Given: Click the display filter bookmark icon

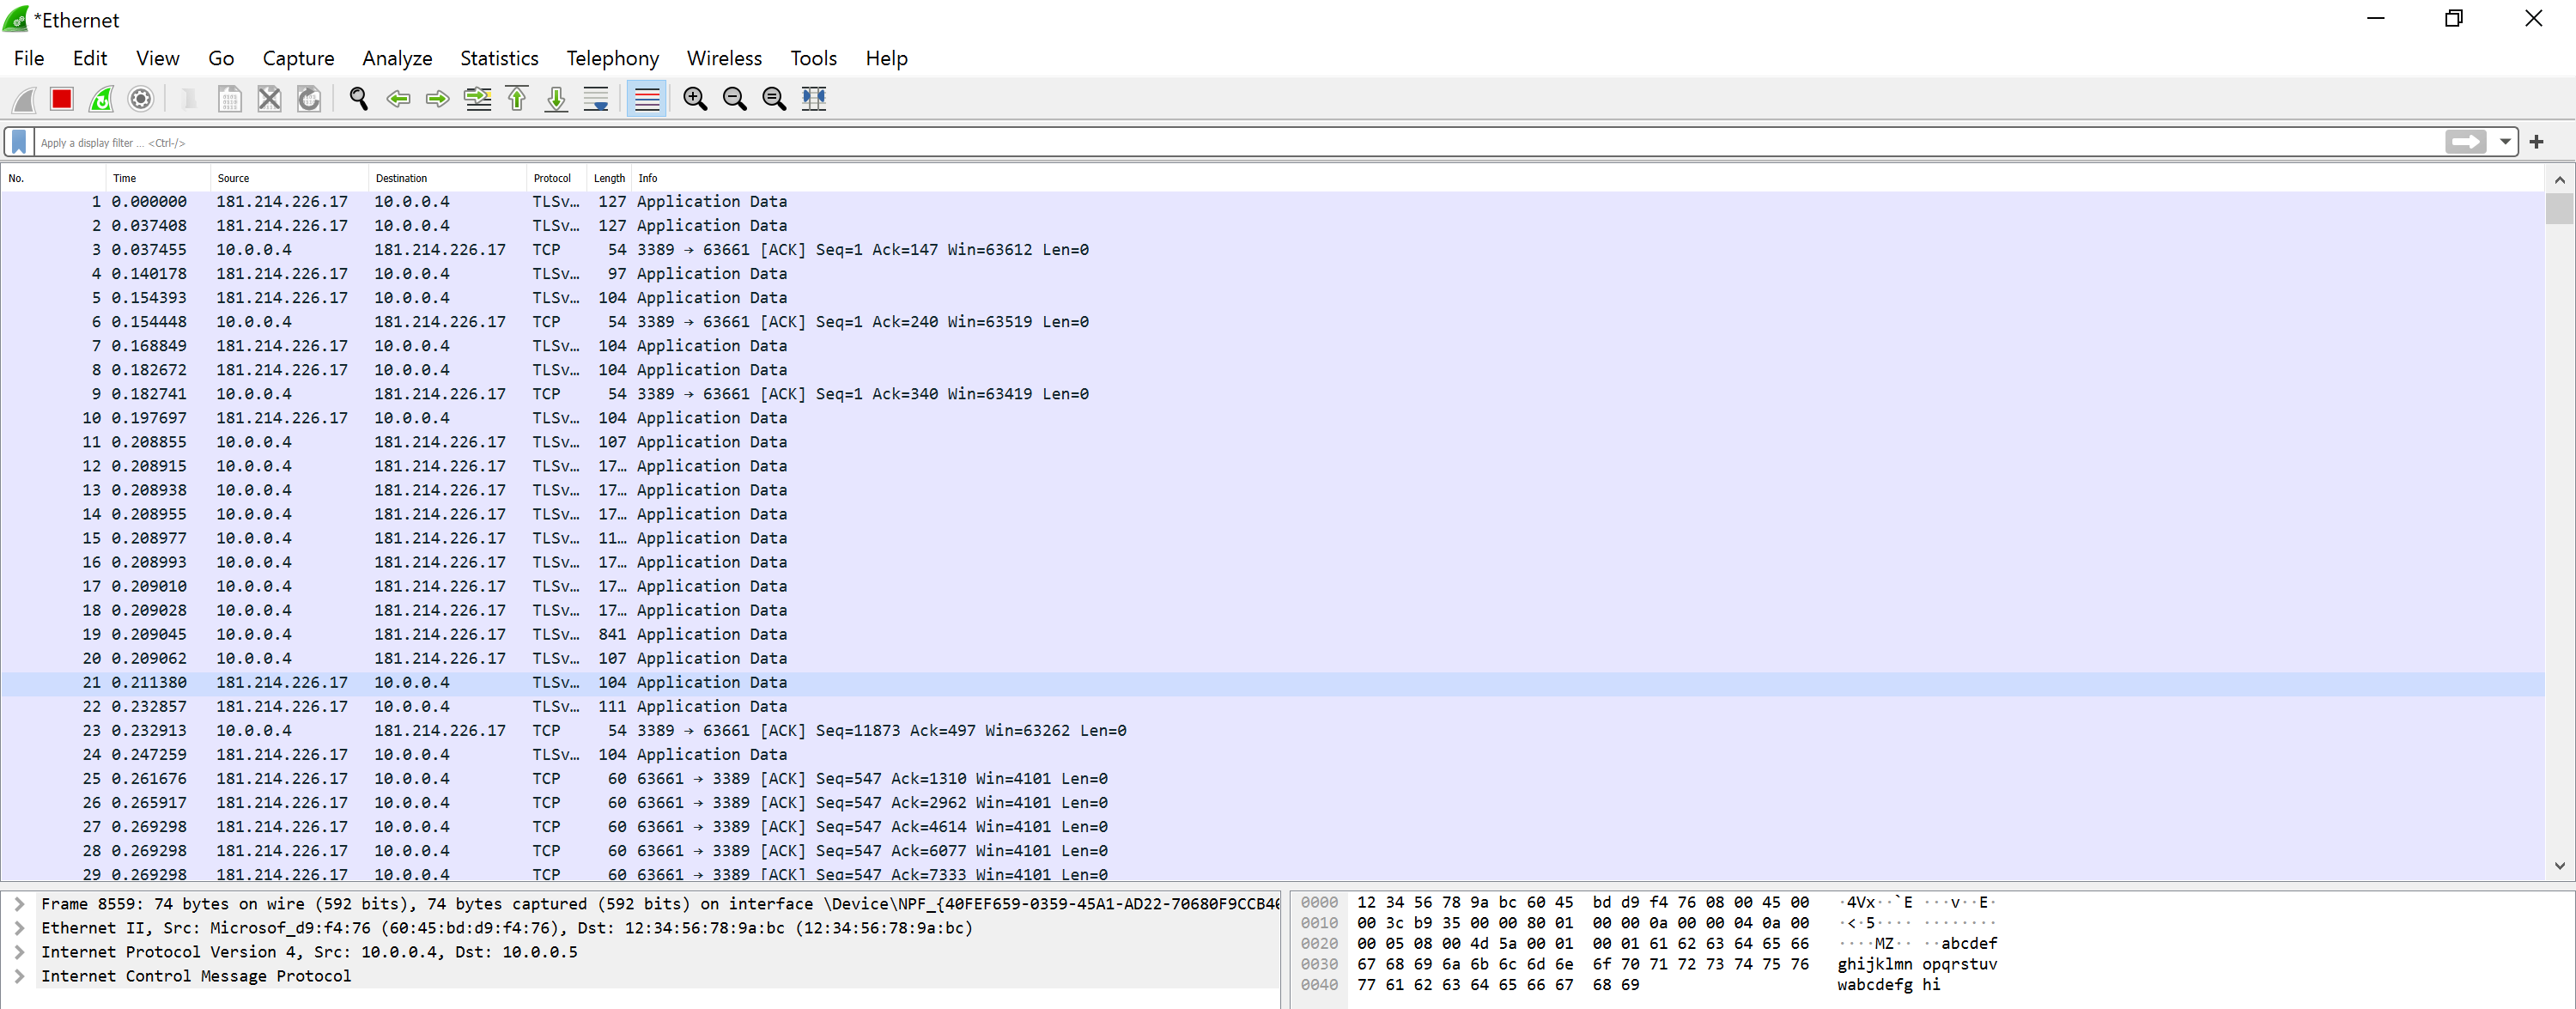Looking at the screenshot, I should 19,142.
